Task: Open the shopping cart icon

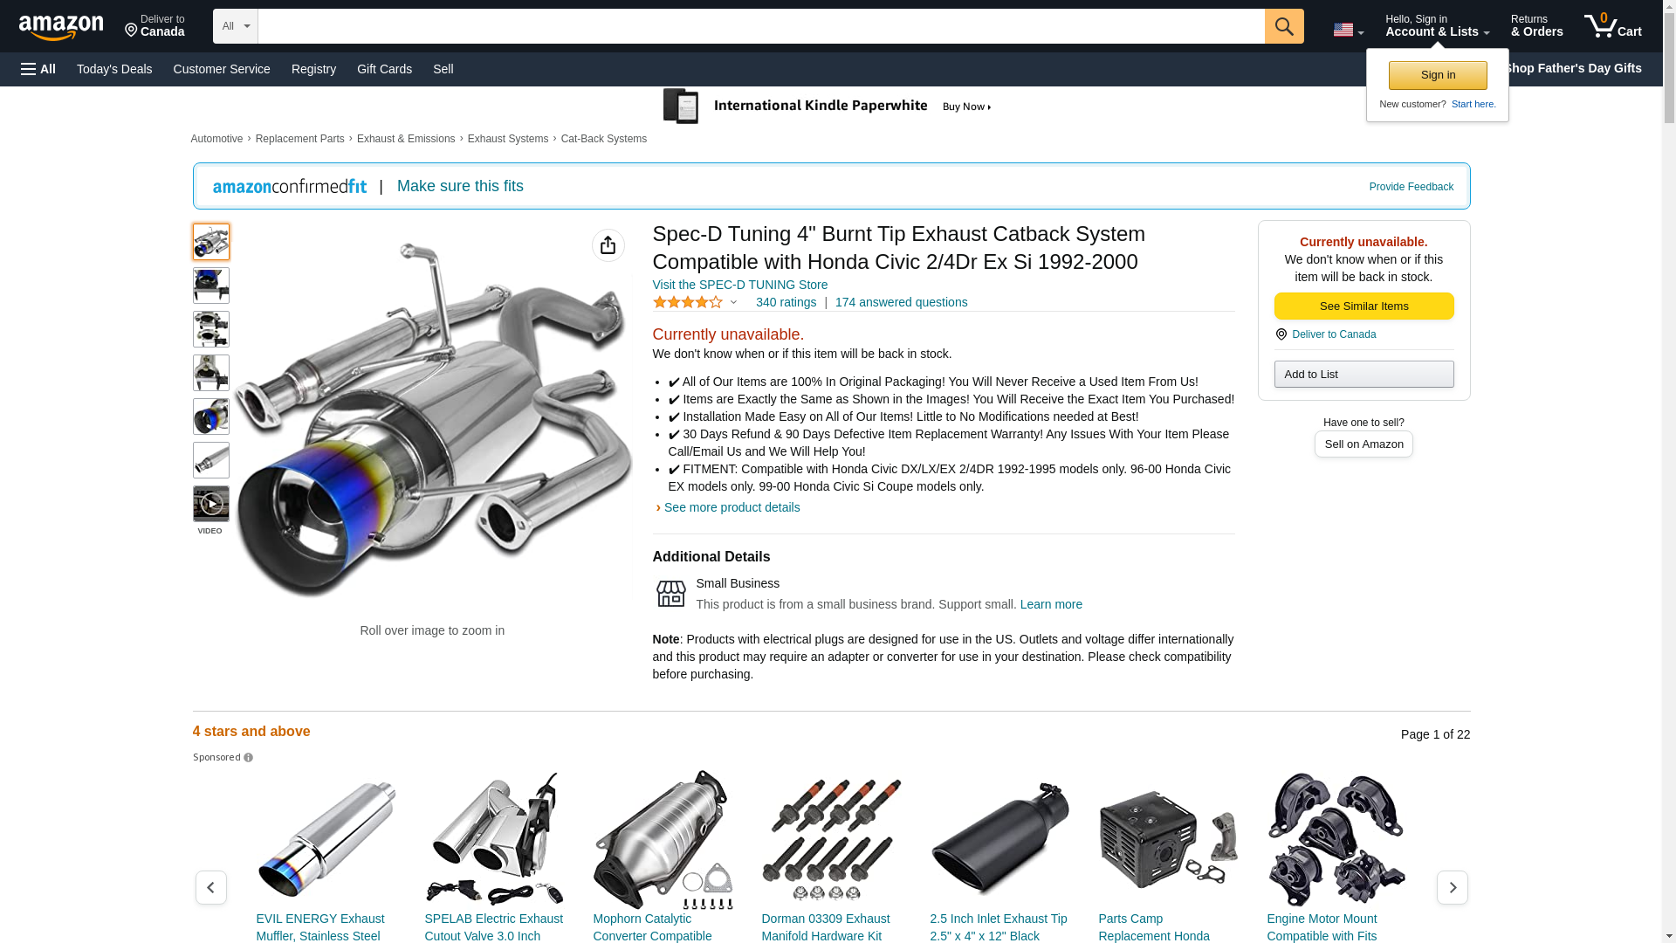Action: tap(1612, 26)
